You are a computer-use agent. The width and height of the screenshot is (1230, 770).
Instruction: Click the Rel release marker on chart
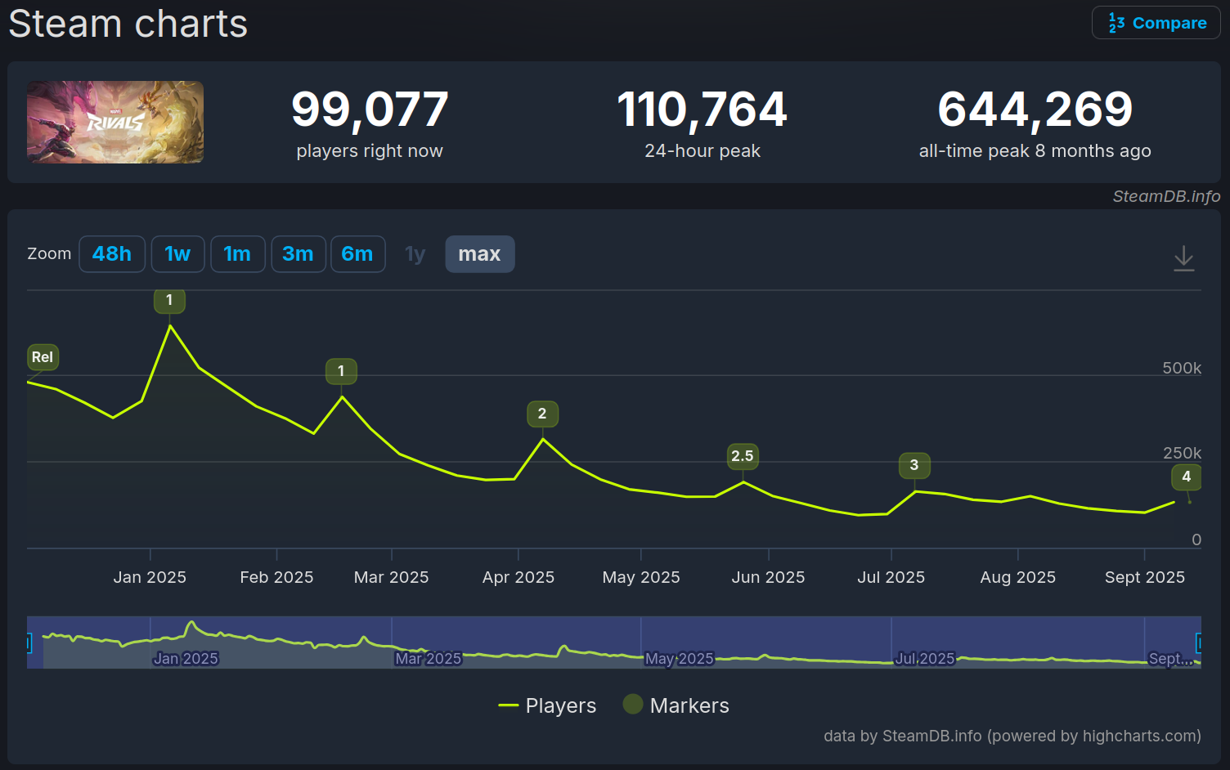pyautogui.click(x=43, y=357)
